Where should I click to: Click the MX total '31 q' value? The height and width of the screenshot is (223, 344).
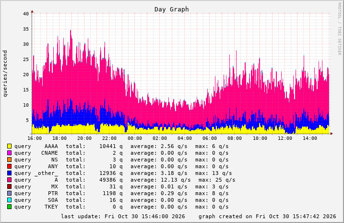(116, 187)
